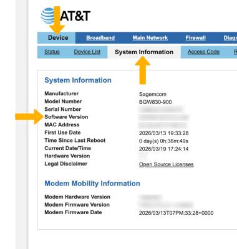This screenshot has width=237, height=249.
Task: Open the Device List sub-tab
Action: tap(87, 52)
